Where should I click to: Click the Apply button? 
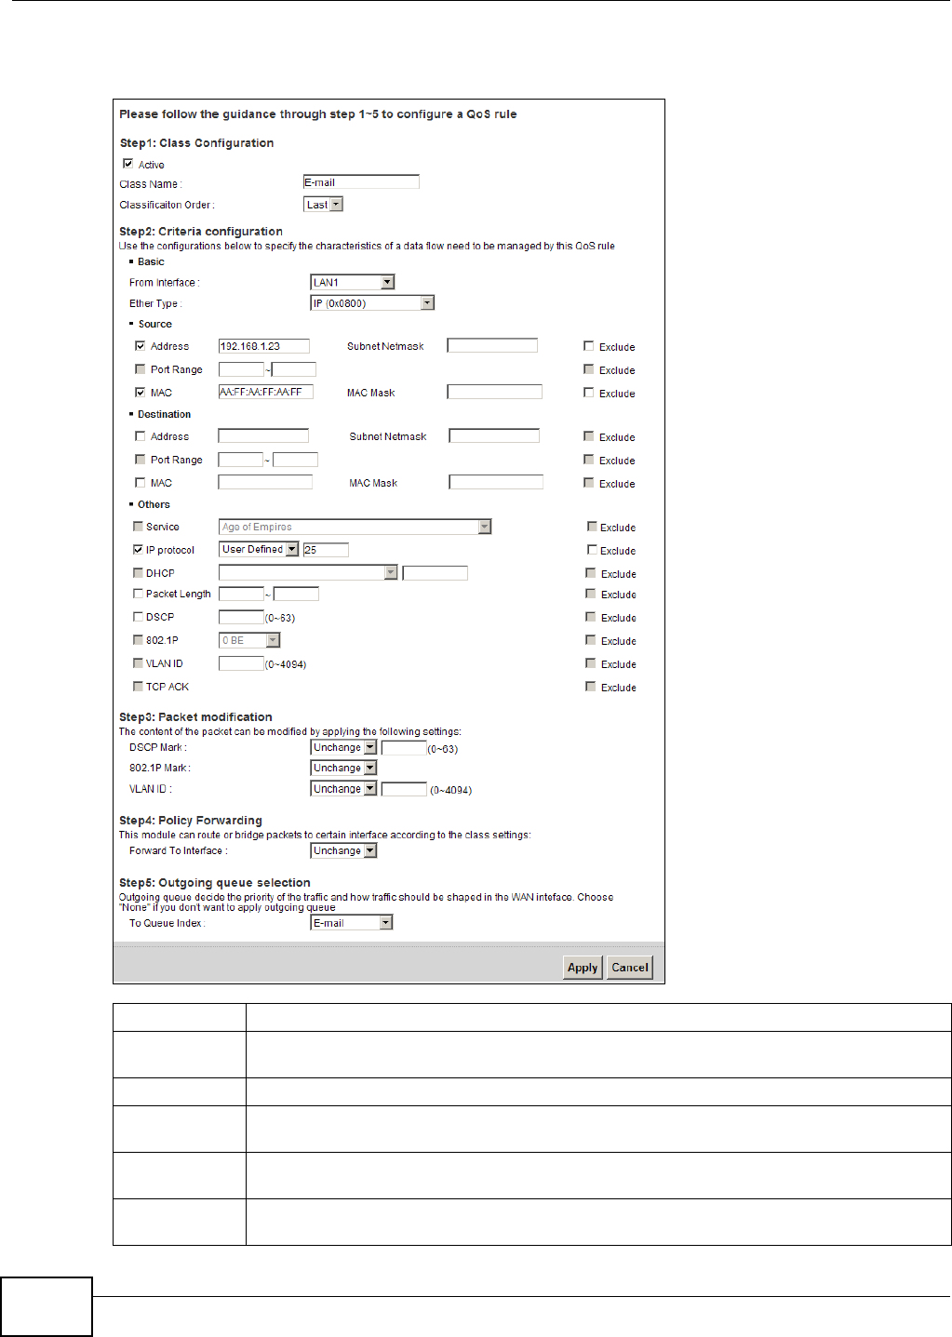(583, 968)
